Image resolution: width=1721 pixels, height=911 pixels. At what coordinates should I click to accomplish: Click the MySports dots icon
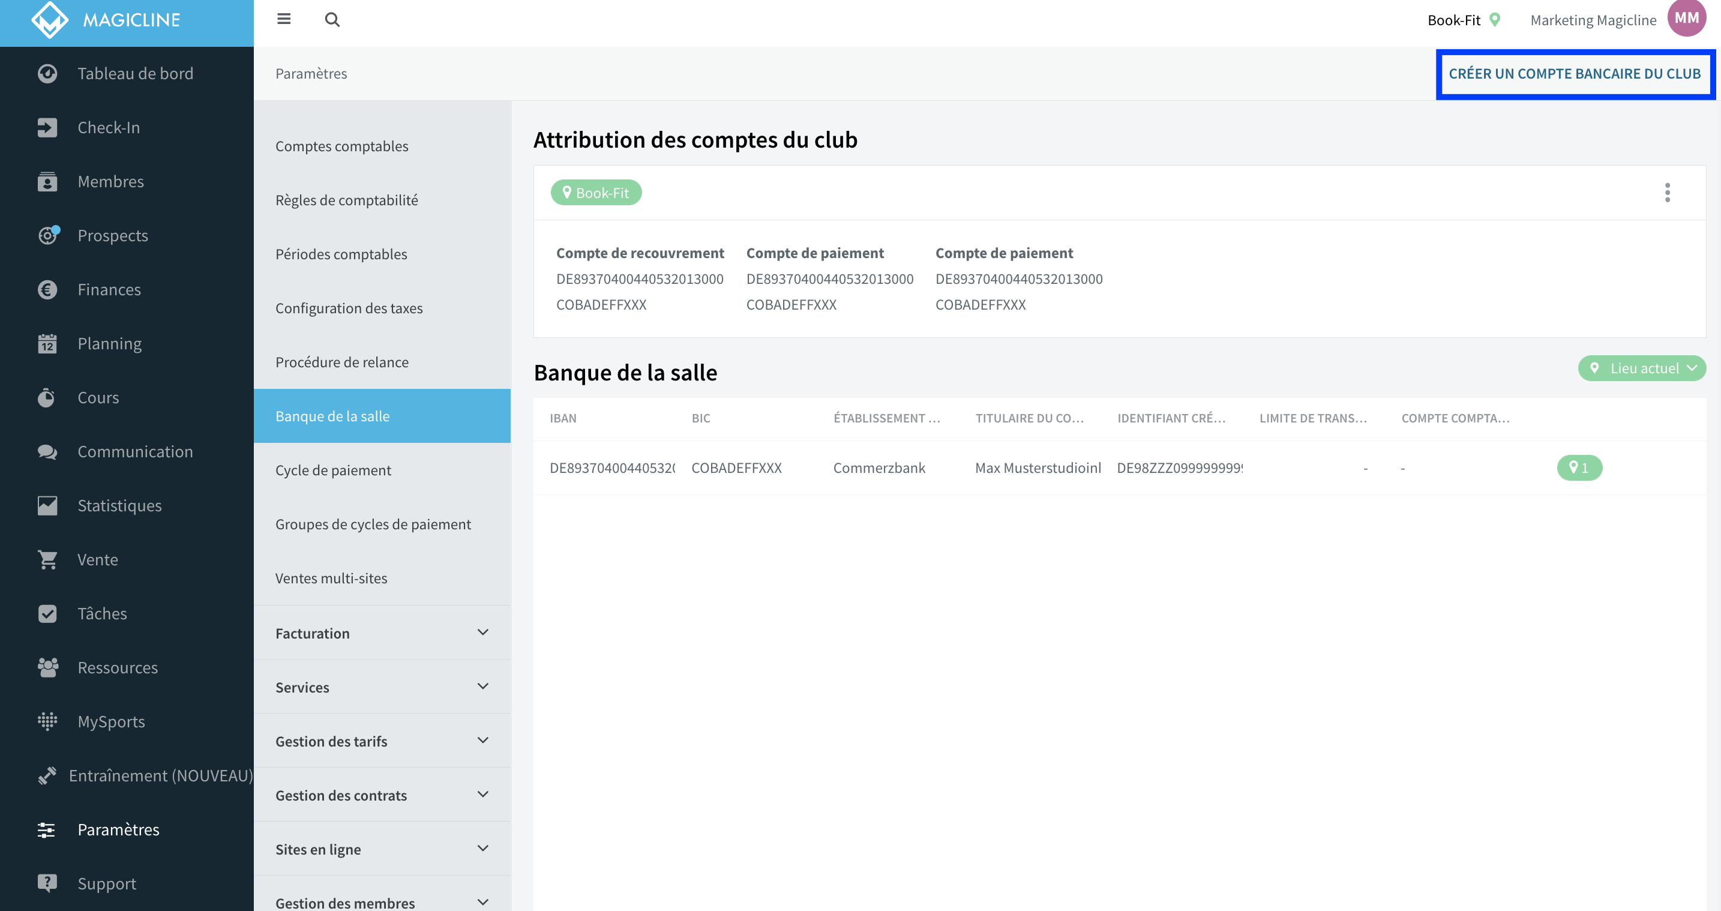tap(47, 722)
